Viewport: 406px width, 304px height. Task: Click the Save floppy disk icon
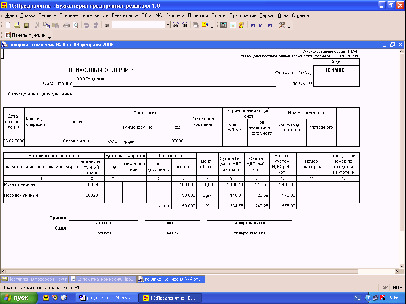click(x=26, y=25)
